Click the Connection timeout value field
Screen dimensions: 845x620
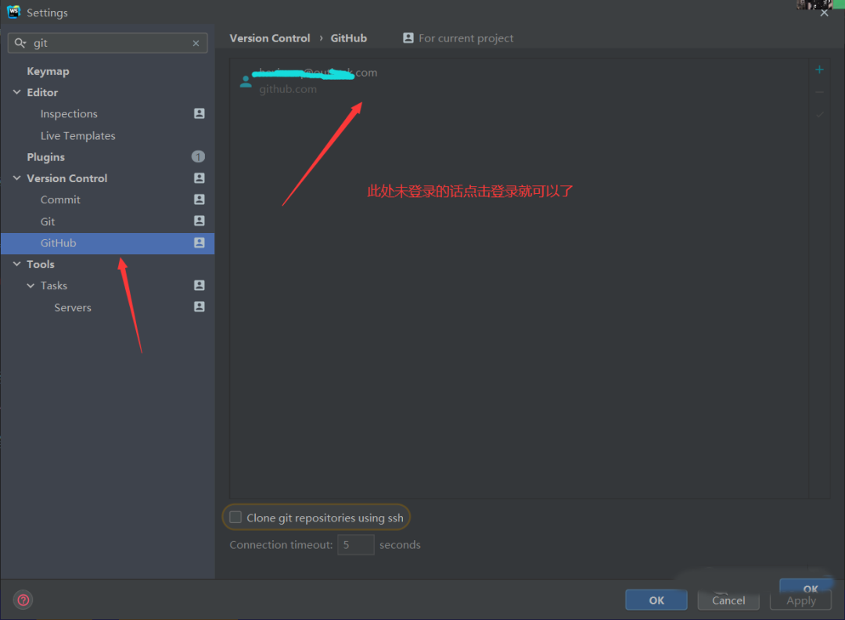tap(356, 545)
